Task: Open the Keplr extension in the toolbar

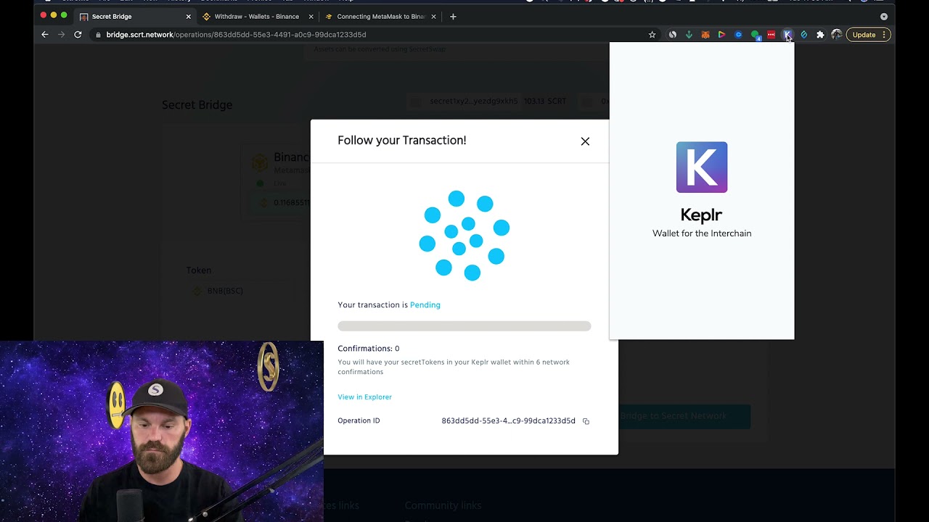Action: click(x=787, y=35)
